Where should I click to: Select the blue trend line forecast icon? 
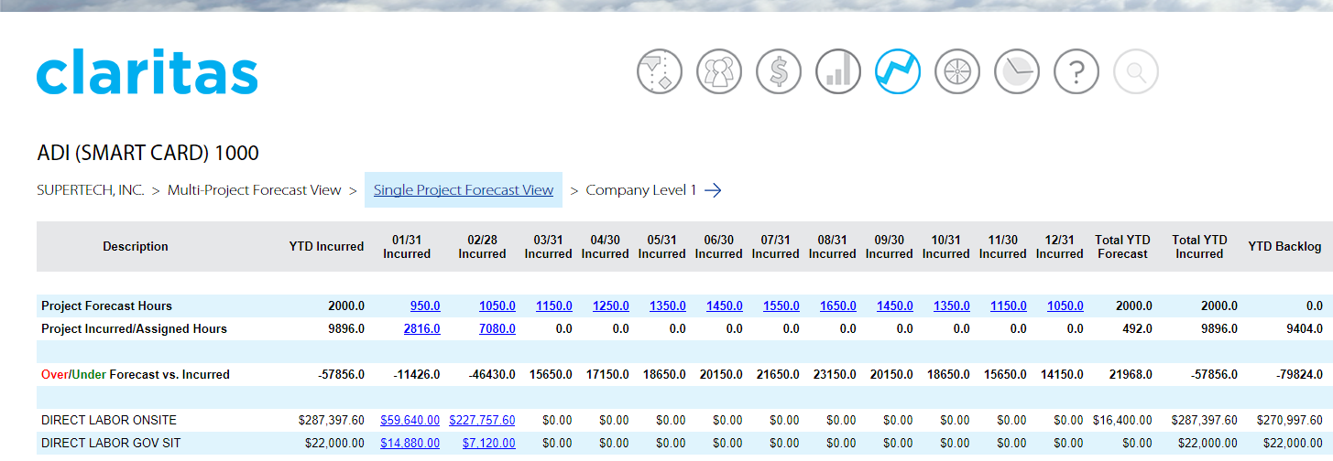pyautogui.click(x=898, y=71)
